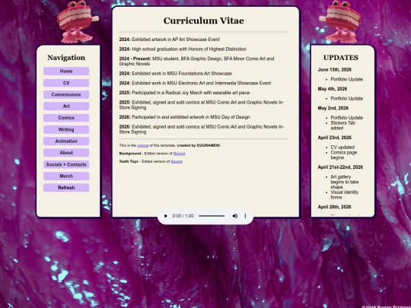Open the Comics page
This screenshot has height=308, width=411.
pyautogui.click(x=66, y=118)
